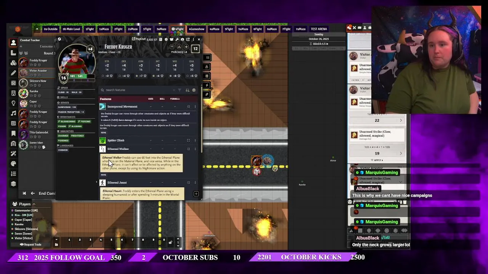Open the Lighting bulb controls
Image resolution: width=488 pixels, height=274 pixels.
tap(13, 103)
